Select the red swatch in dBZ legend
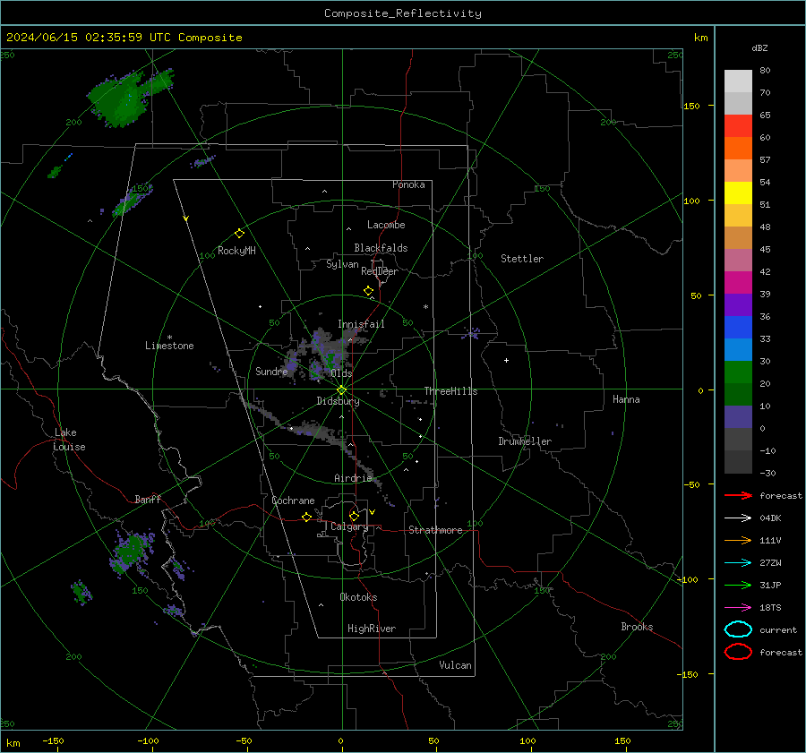 738,125
